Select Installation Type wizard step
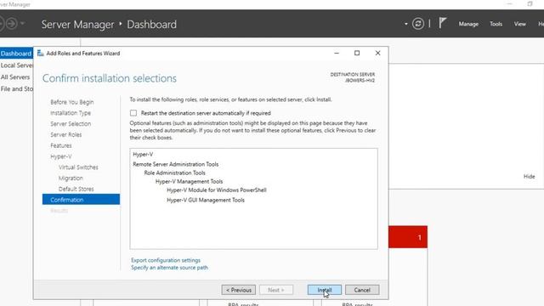544x306 pixels. 71,113
